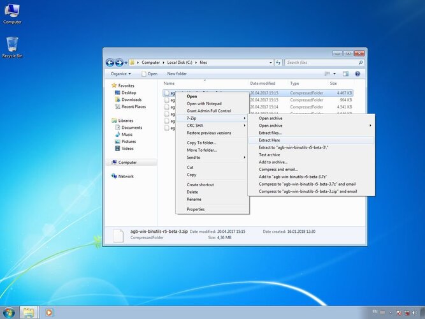The image size is (425, 319).
Task: Click the New folder button
Action: 176,74
